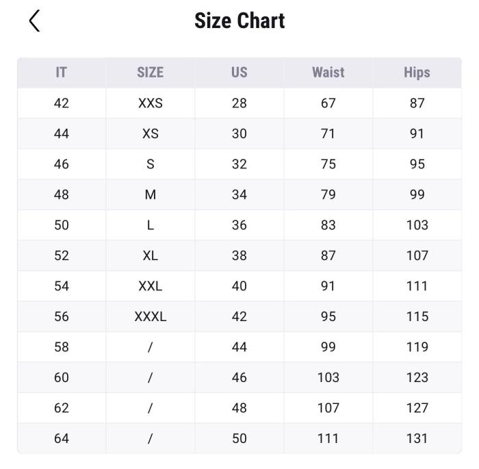This screenshot has width=479, height=469.
Task: Select the IT column header
Action: tap(61, 73)
